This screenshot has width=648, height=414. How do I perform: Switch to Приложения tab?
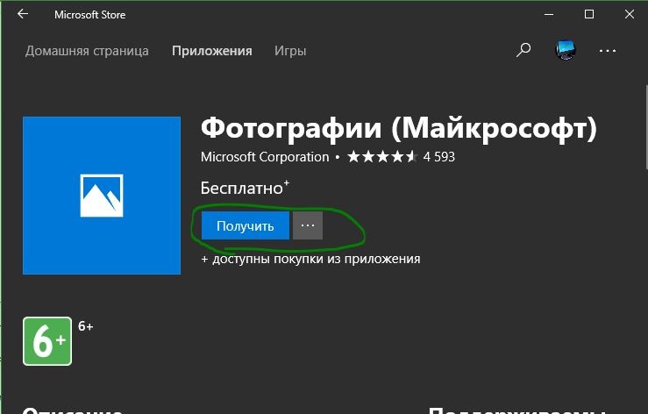pyautogui.click(x=212, y=51)
